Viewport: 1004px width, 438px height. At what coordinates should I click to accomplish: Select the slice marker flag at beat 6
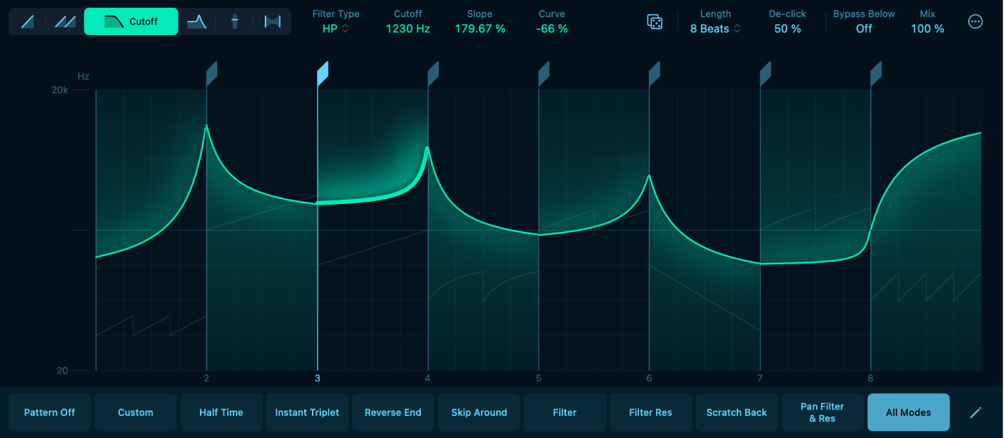point(654,74)
